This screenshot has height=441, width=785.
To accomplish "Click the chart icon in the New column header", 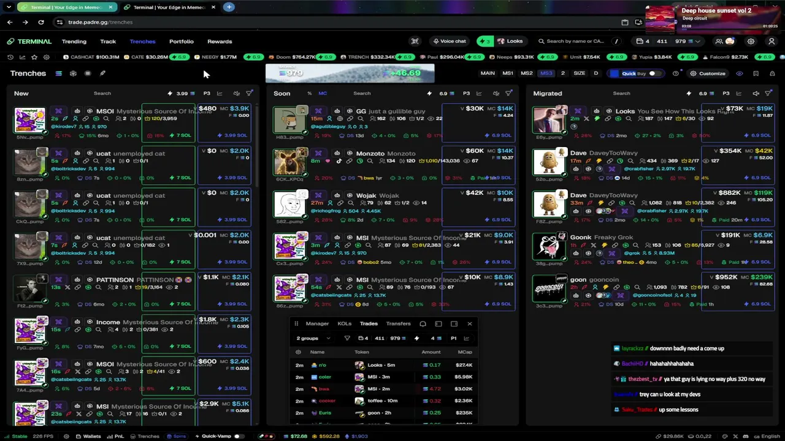I will coord(220,94).
